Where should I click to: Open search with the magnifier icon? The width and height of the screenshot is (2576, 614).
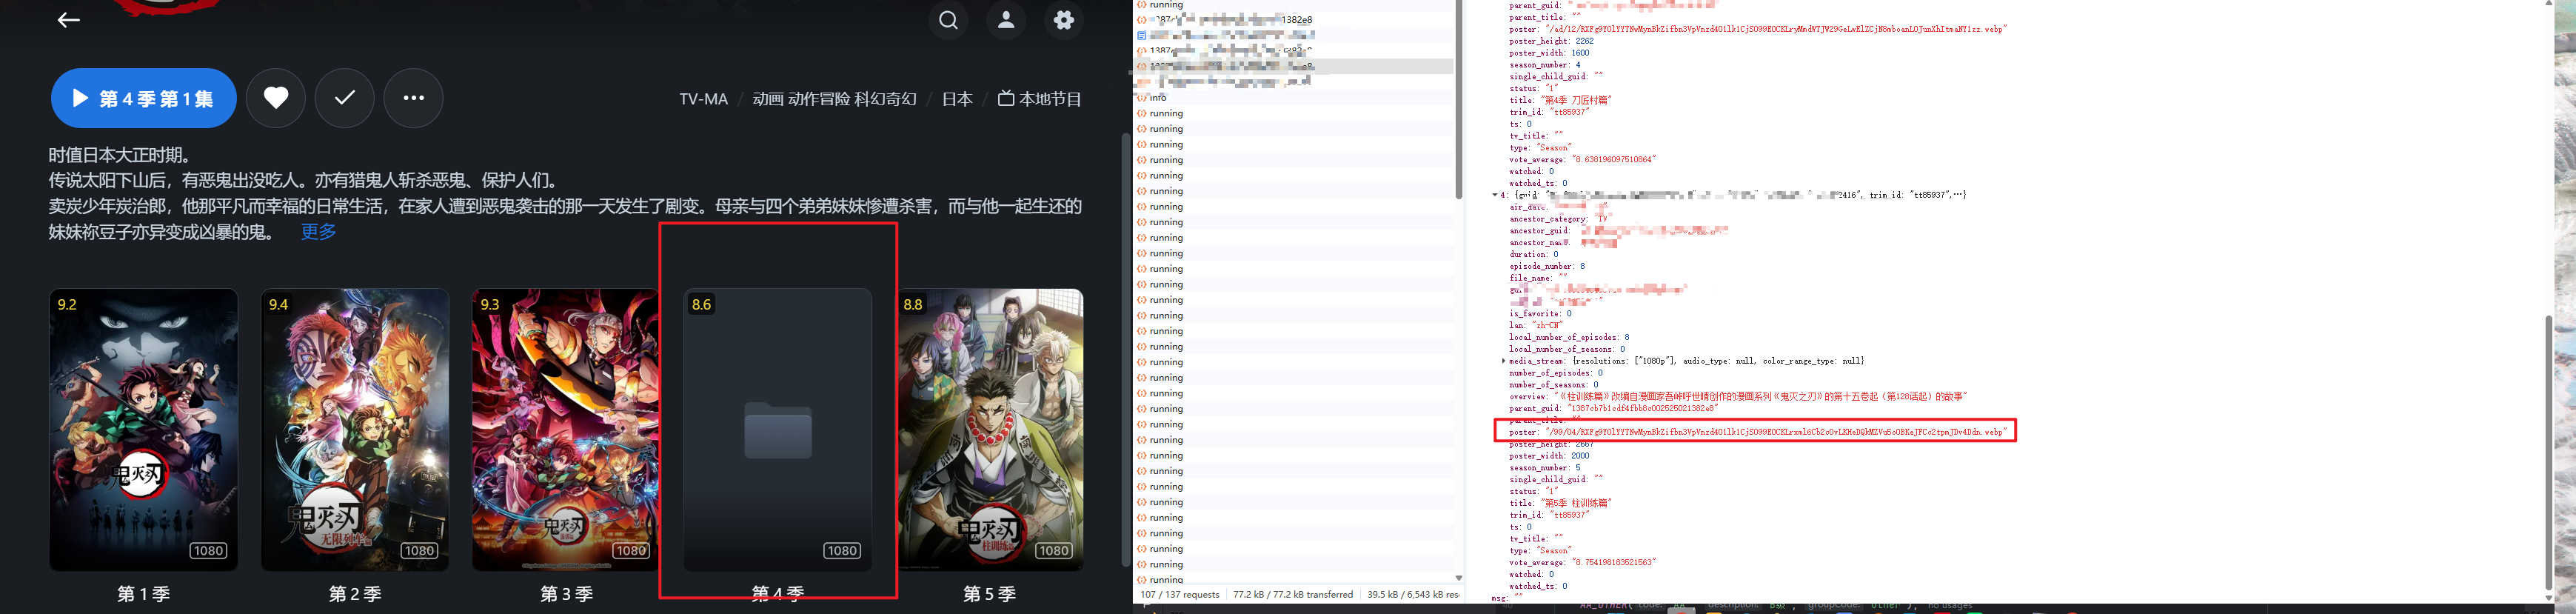(949, 20)
